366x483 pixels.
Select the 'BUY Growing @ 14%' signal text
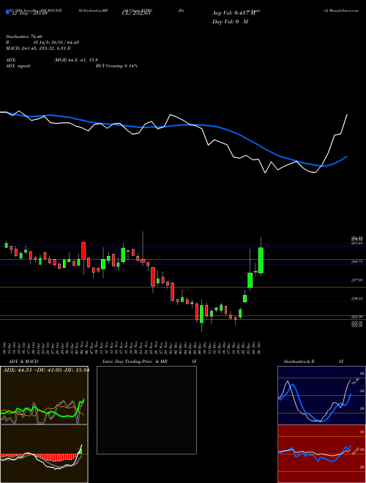(x=116, y=66)
